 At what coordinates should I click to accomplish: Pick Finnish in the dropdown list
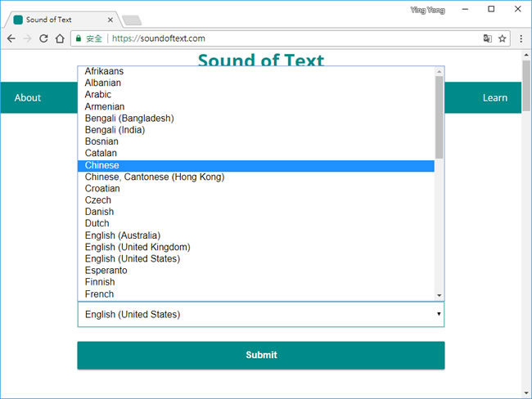click(x=256, y=282)
